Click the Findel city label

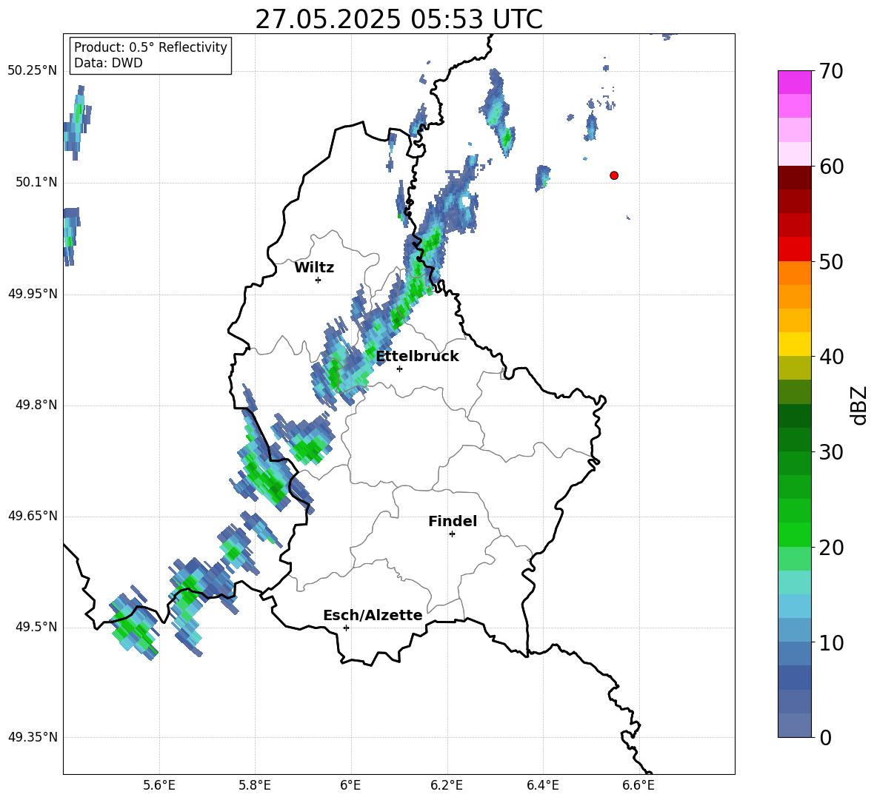453,521
